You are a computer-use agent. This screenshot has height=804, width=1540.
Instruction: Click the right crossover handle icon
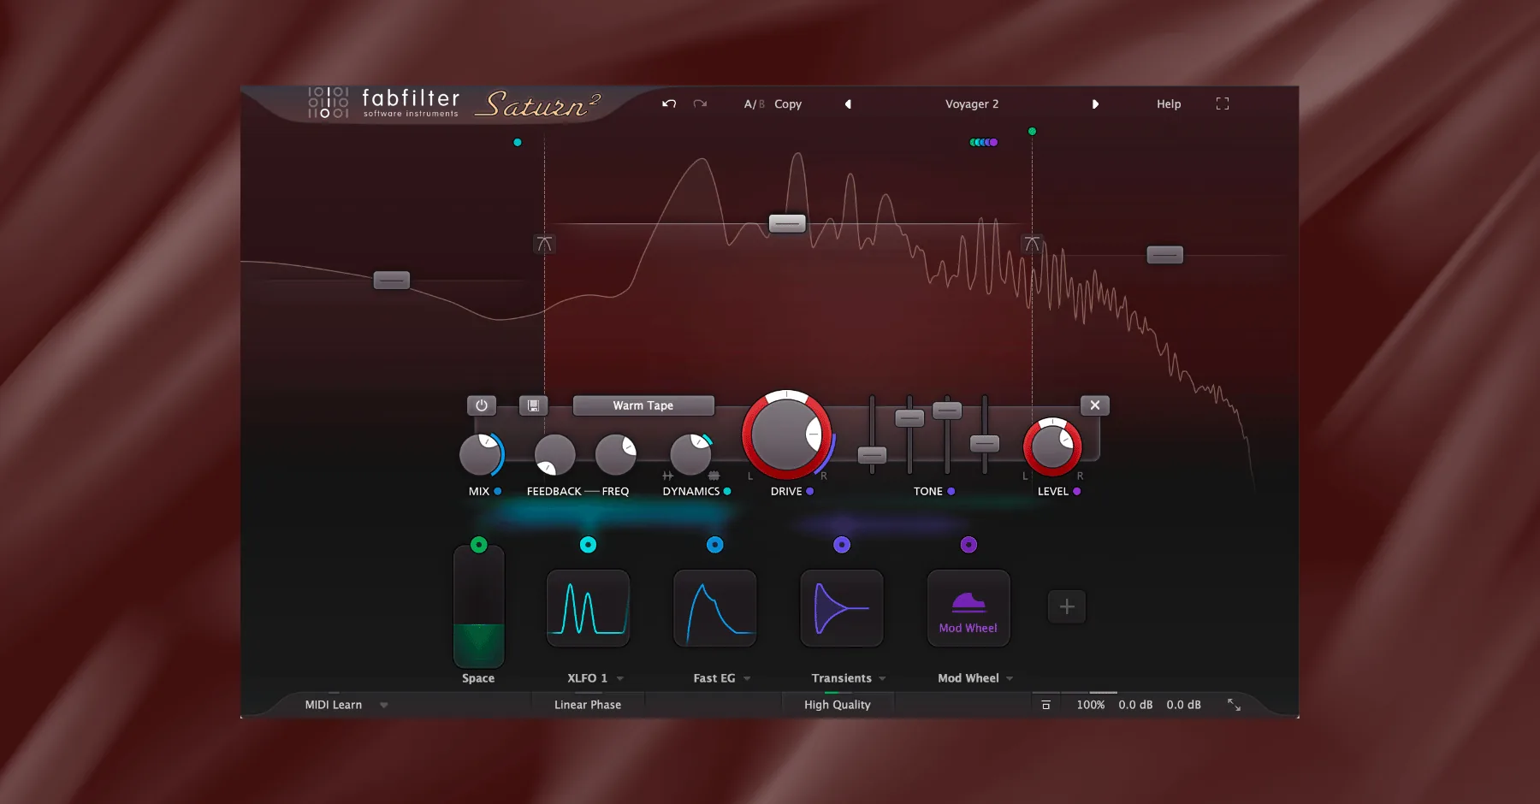click(x=1032, y=244)
